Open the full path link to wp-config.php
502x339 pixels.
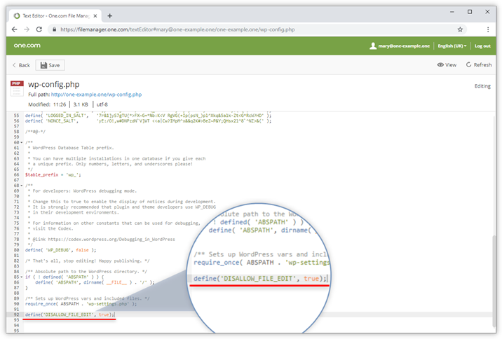[x=96, y=95]
